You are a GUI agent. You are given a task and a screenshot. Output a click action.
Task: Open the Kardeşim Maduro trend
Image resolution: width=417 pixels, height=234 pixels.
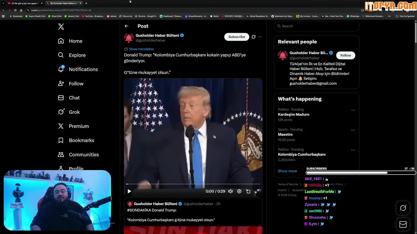pyautogui.click(x=294, y=114)
